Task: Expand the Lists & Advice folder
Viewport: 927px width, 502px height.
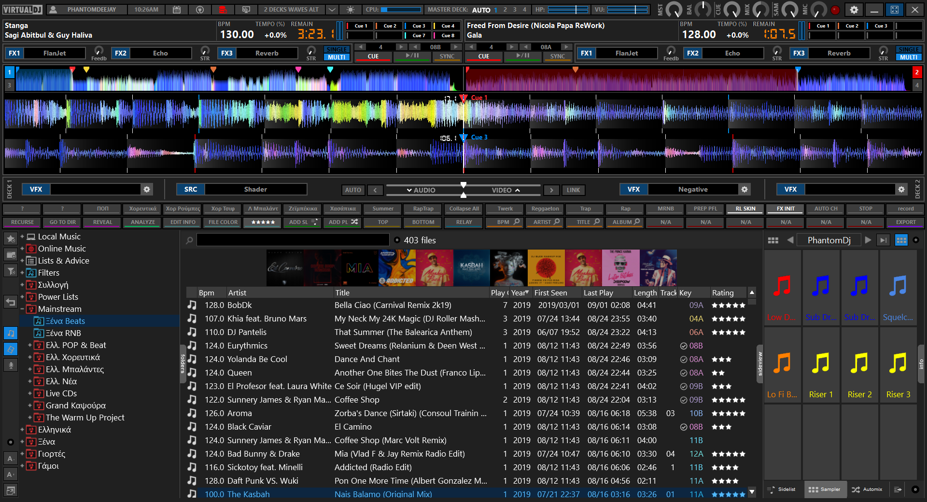Action: pyautogui.click(x=22, y=261)
